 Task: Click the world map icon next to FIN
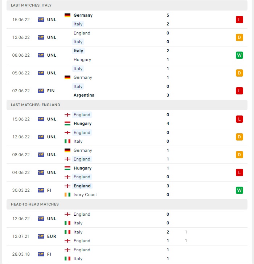pos(41,91)
